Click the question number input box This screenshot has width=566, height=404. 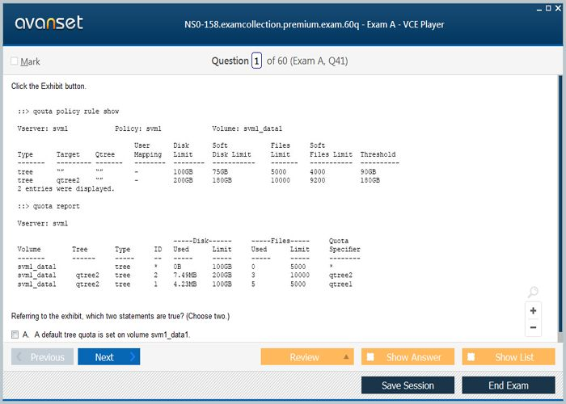tap(256, 61)
